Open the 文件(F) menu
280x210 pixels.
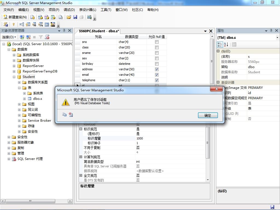8,10
